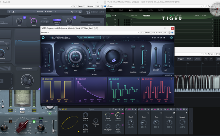The height and width of the screenshot is (136, 220).
Task: Toggle power on the green sequencer
Action: 110,79
